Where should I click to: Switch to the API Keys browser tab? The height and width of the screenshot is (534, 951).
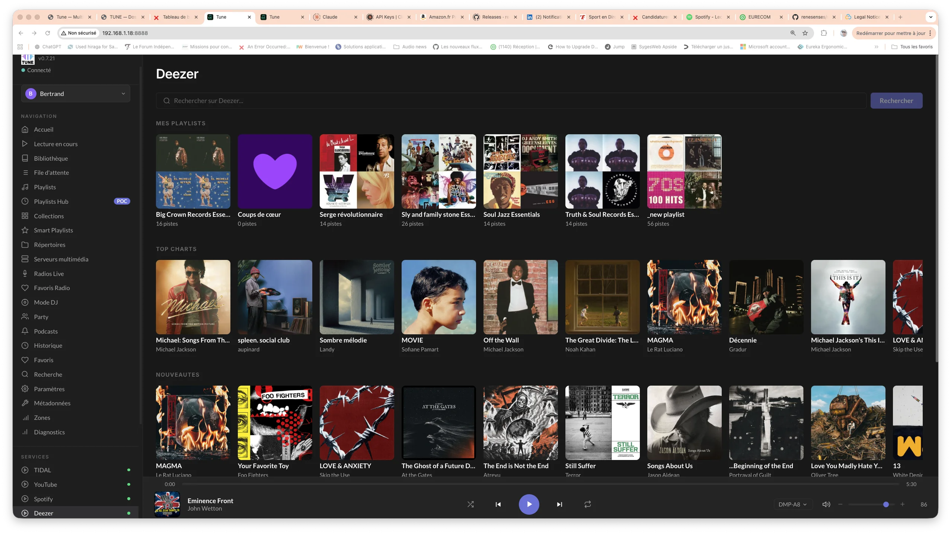(x=389, y=17)
